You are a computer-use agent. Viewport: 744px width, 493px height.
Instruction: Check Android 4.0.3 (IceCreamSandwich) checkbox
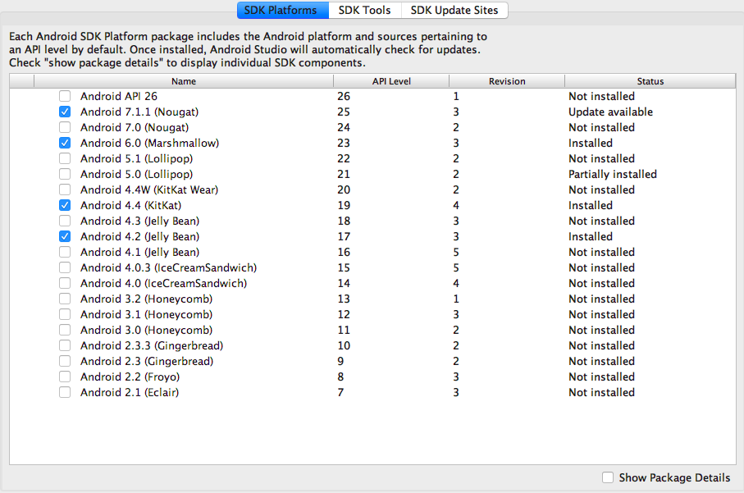pyautogui.click(x=65, y=267)
